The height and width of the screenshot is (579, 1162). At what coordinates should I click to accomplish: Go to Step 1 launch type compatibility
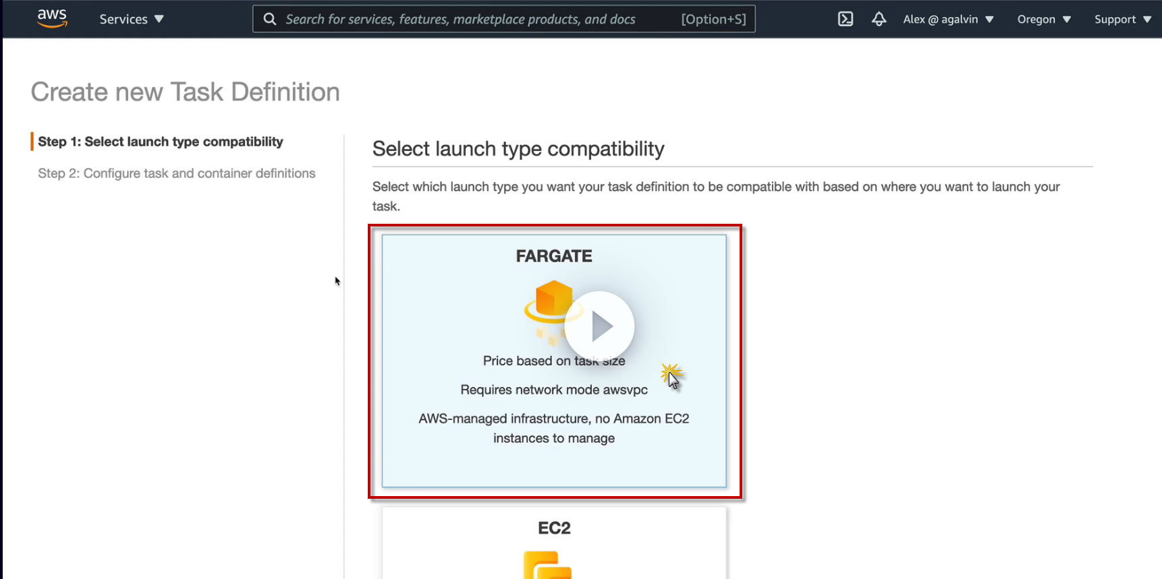pyautogui.click(x=161, y=142)
